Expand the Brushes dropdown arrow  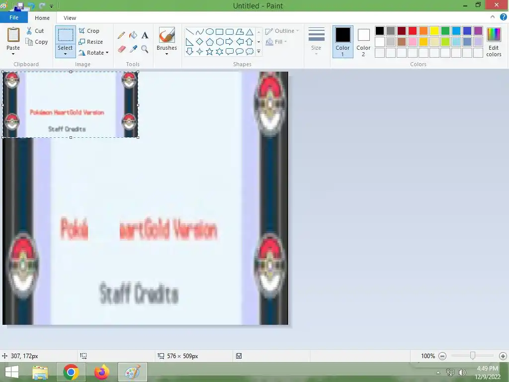coord(167,54)
